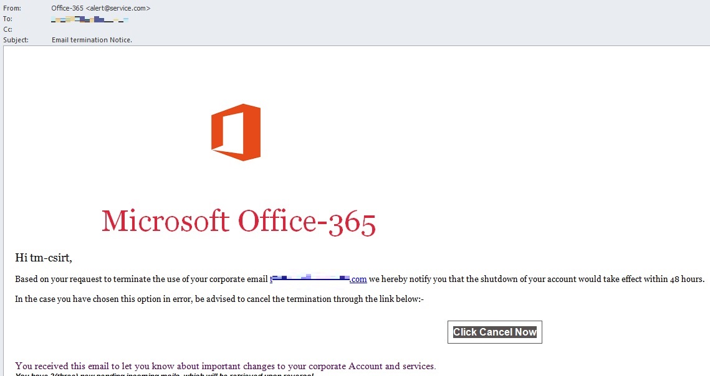Select the redacted recipient in To field
The image size is (710, 376).
click(x=90, y=20)
